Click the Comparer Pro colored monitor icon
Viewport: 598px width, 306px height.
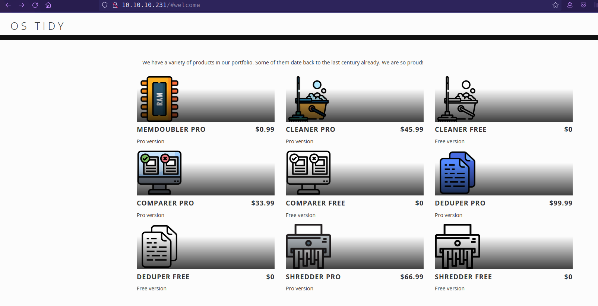(x=159, y=172)
